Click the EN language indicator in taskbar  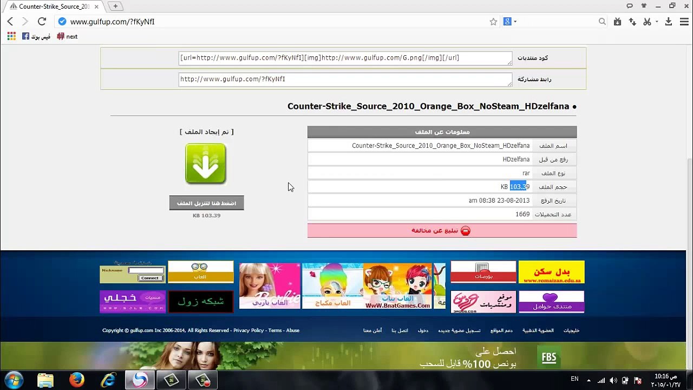[x=574, y=379]
